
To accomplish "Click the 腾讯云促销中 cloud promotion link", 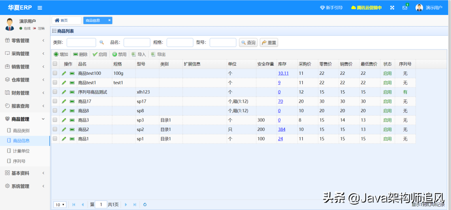I will coord(367,8).
